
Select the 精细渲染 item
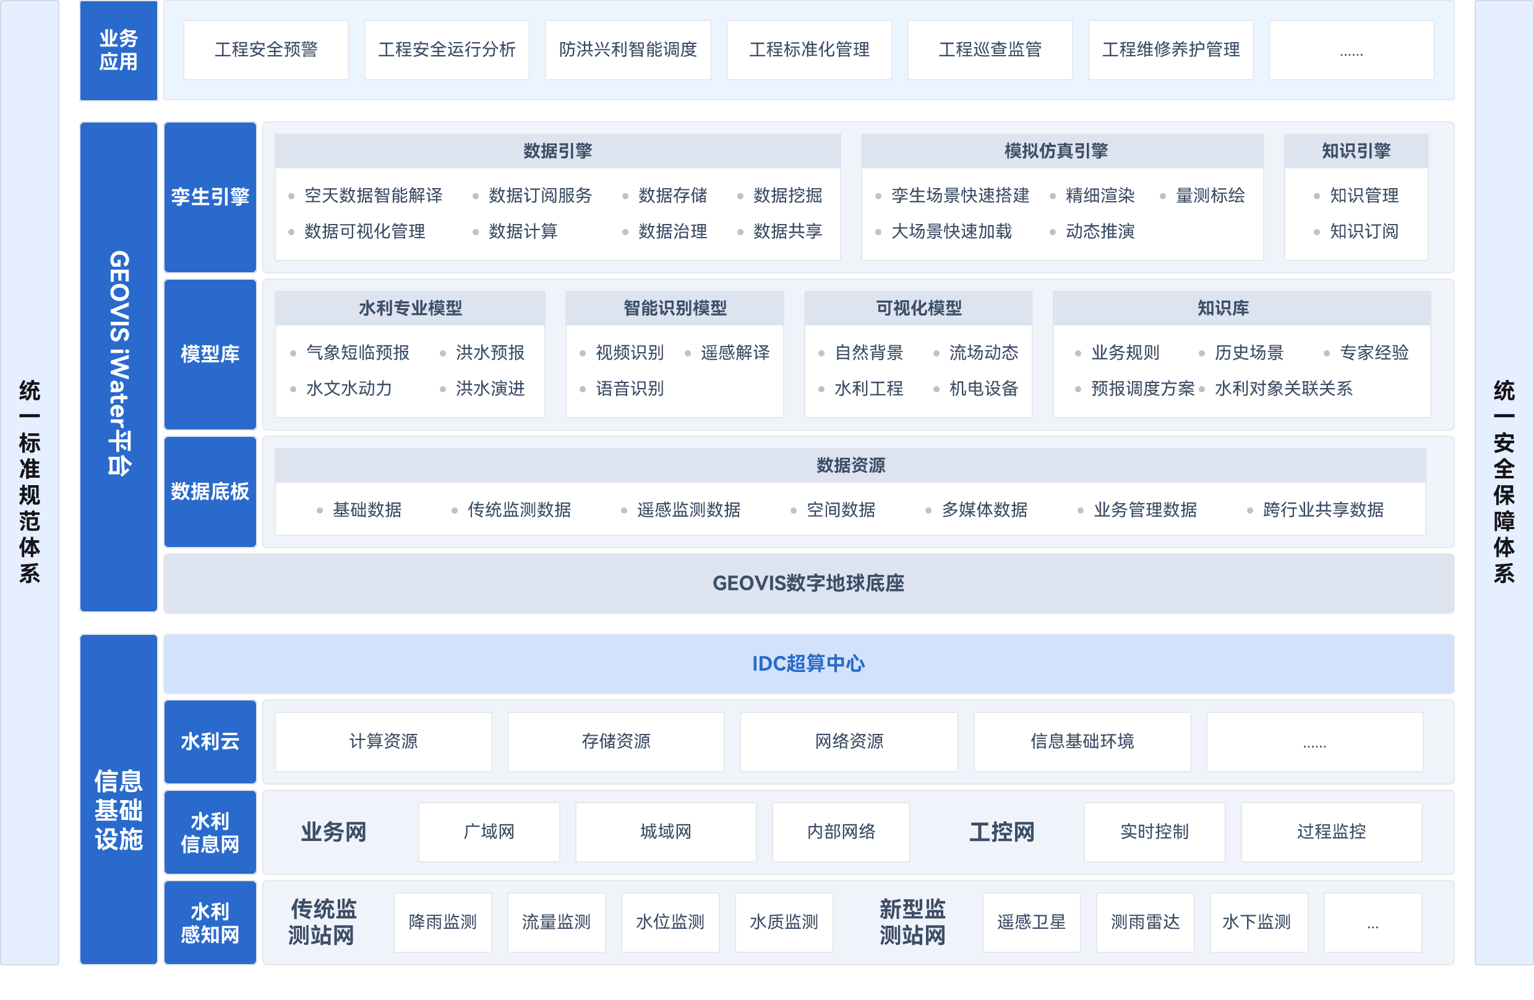point(1100,196)
